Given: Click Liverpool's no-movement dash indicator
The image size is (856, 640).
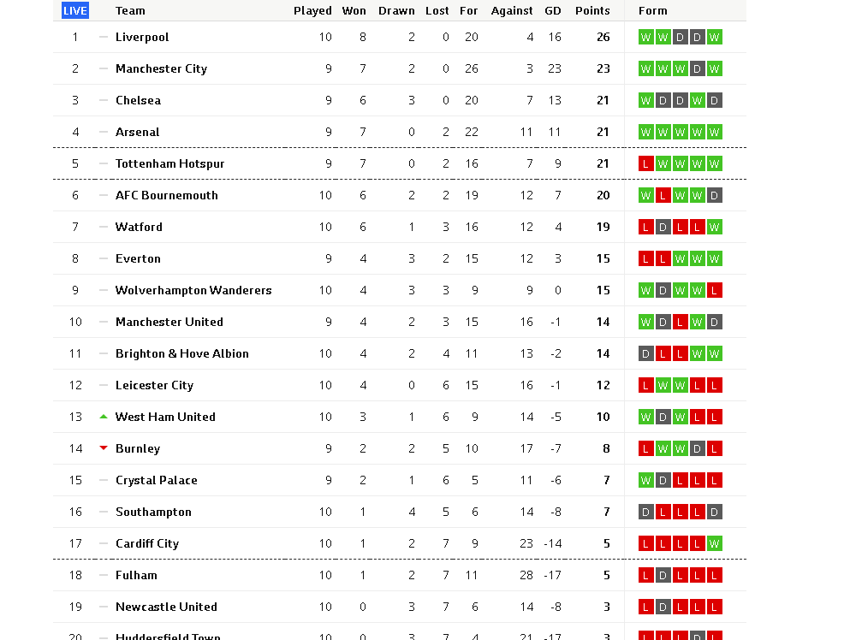Looking at the screenshot, I should pyautogui.click(x=104, y=37).
